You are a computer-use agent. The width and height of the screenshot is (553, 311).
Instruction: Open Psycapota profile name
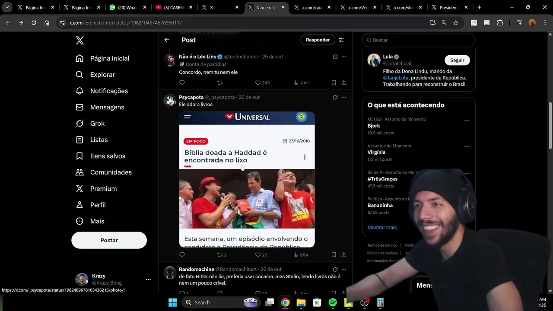(x=191, y=97)
